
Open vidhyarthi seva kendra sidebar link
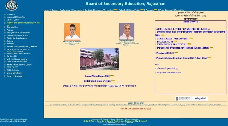[x=17, y=59]
